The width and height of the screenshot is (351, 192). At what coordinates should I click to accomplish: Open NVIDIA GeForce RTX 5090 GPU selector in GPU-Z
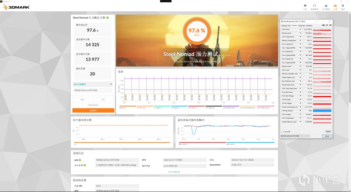[x=295, y=136]
